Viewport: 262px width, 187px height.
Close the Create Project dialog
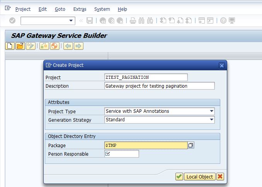(222, 66)
